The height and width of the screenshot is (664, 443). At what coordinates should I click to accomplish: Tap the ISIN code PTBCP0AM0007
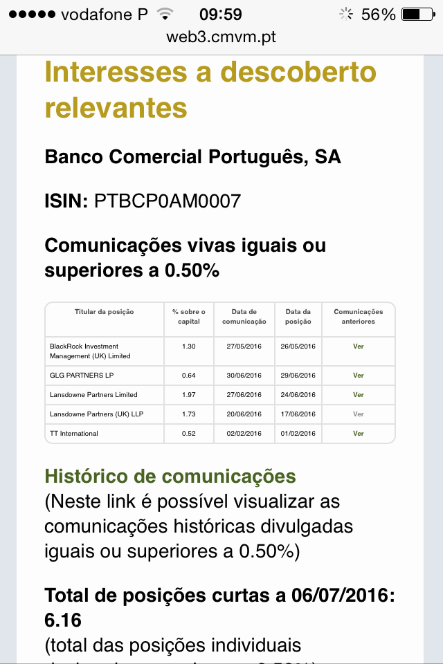coord(167,201)
